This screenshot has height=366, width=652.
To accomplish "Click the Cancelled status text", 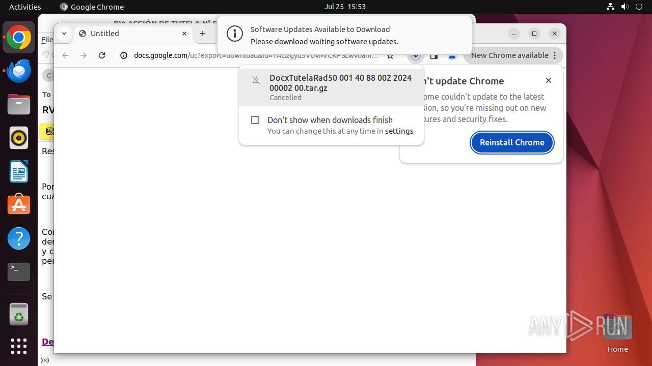I will click(x=285, y=98).
